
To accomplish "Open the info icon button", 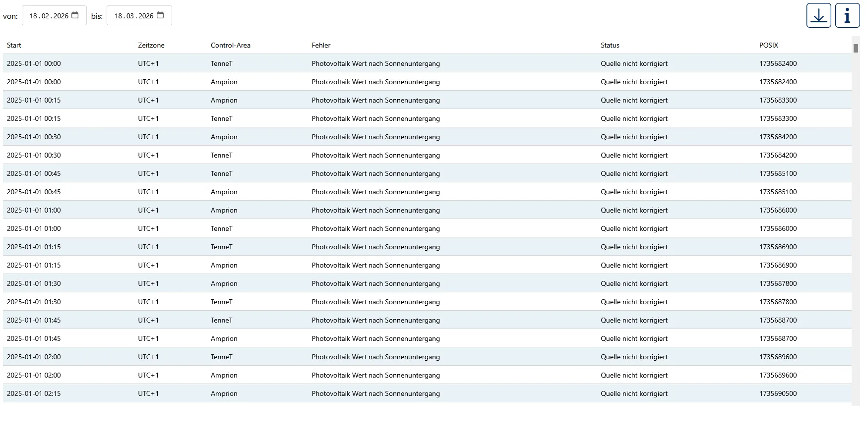I will click(847, 15).
